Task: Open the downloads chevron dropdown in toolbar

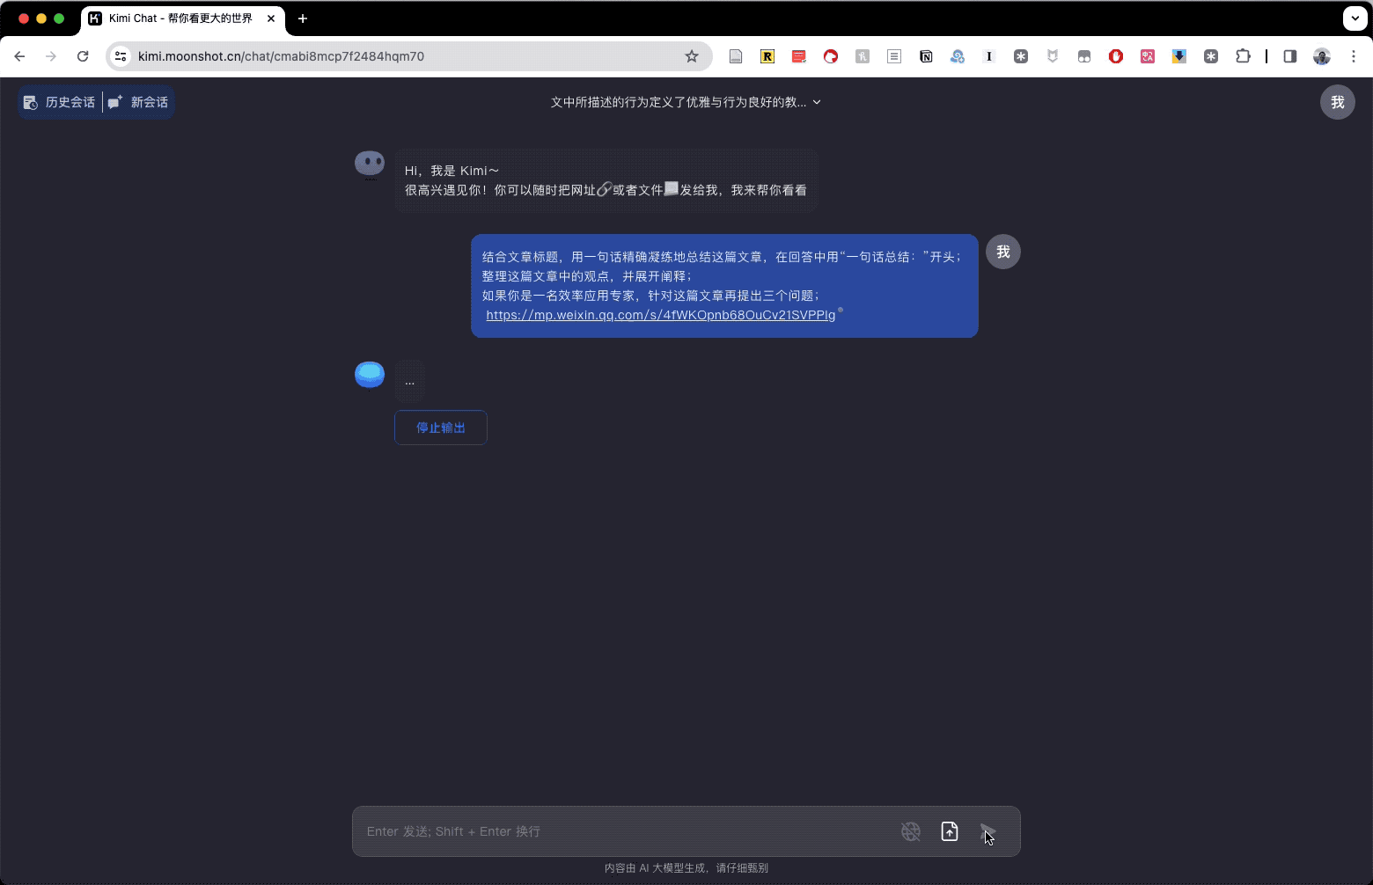Action: click(x=1355, y=18)
